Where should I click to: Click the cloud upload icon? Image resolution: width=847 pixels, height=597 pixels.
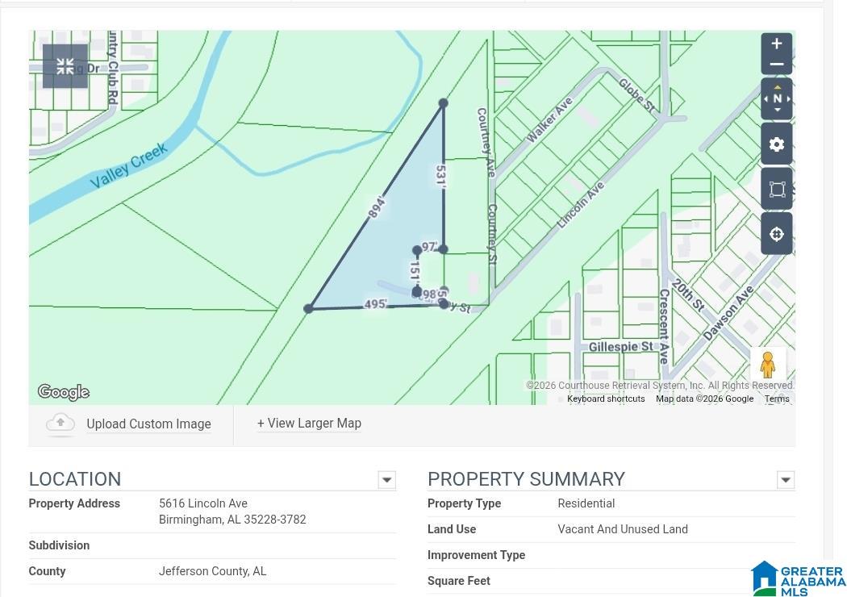(x=60, y=424)
